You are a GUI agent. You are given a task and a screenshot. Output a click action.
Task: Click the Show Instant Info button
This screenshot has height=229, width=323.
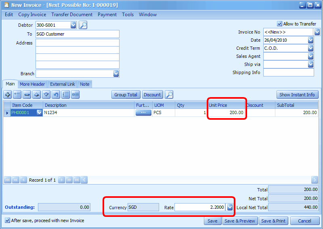(x=297, y=95)
